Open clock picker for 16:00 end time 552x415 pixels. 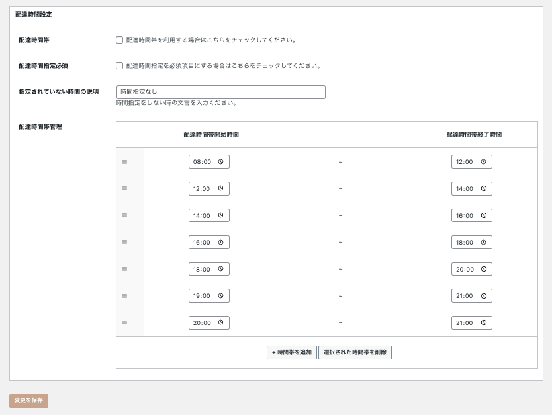pos(484,215)
